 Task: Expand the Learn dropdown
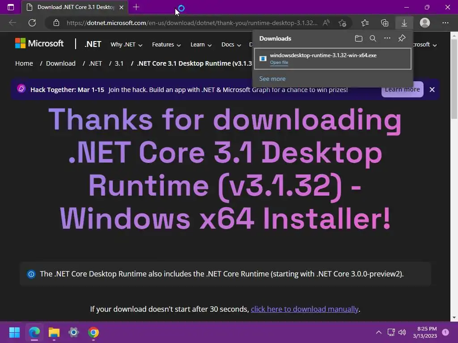point(201,45)
